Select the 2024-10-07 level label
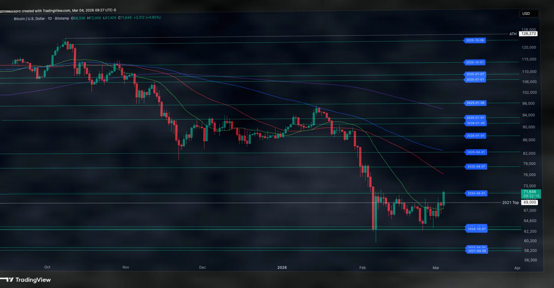This screenshot has height=288, width=554. [476, 229]
